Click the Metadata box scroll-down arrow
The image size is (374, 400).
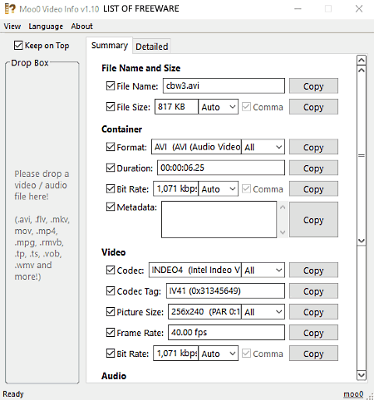283,232
